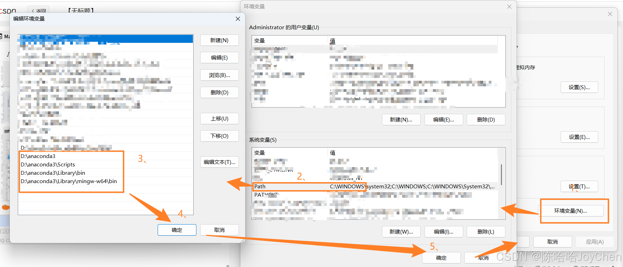Cancel with 取消 in 编辑环境变量 dialog
The image size is (623, 267).
[x=219, y=230]
